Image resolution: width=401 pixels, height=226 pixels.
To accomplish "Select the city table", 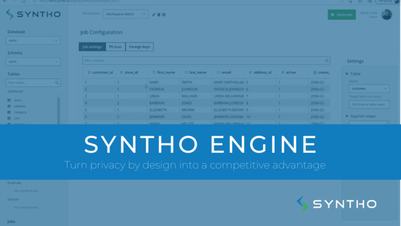I will pos(17,118).
